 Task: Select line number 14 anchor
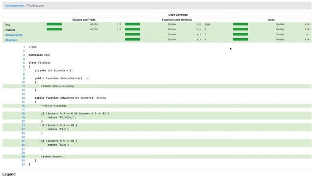pyautogui.click(x=24, y=98)
